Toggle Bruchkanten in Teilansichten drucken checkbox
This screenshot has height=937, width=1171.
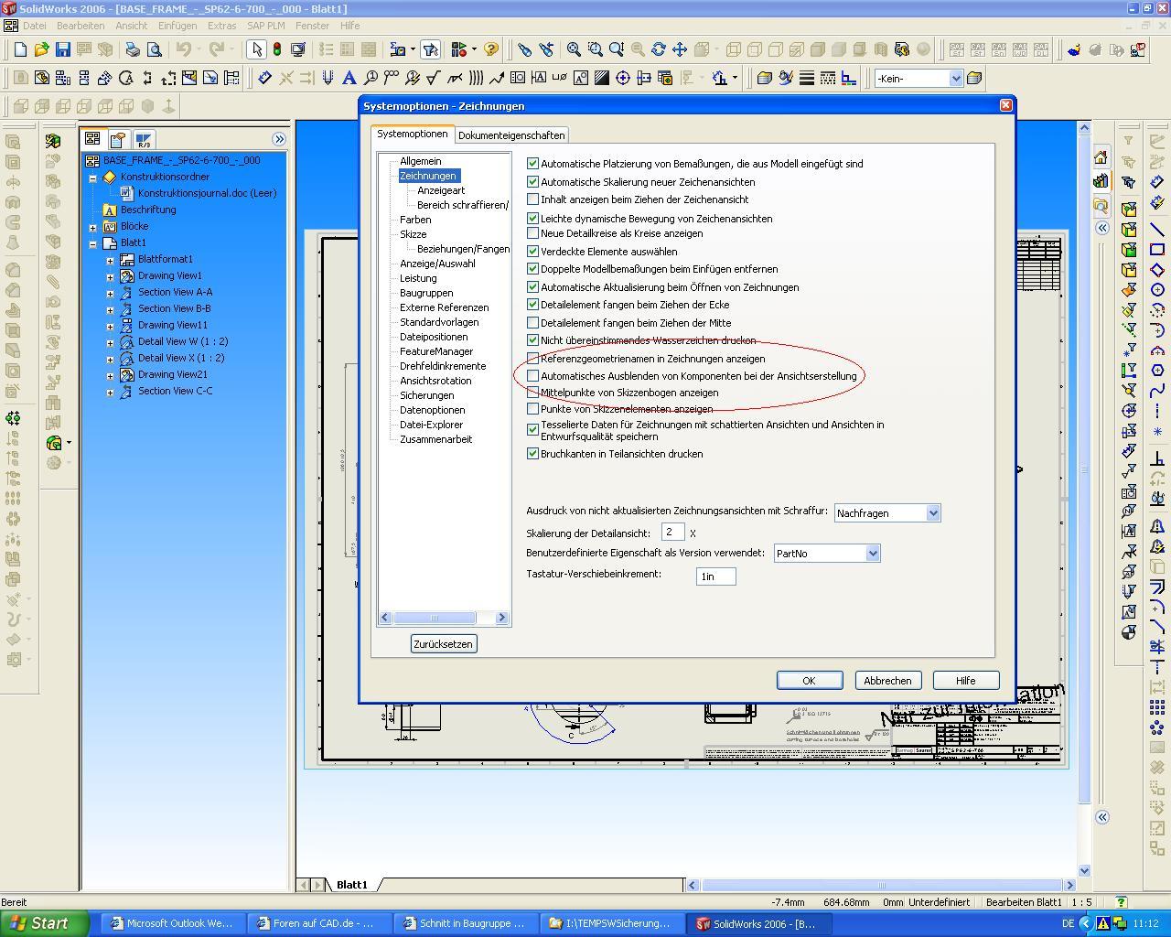click(x=533, y=454)
